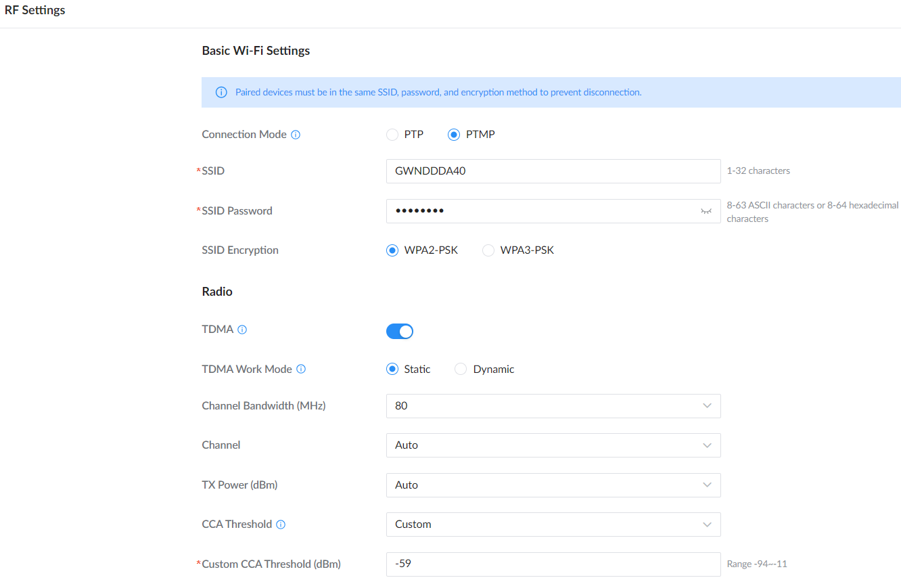This screenshot has width=901, height=580.
Task: Click the Basic Wi-Fi Settings heading
Action: [256, 51]
